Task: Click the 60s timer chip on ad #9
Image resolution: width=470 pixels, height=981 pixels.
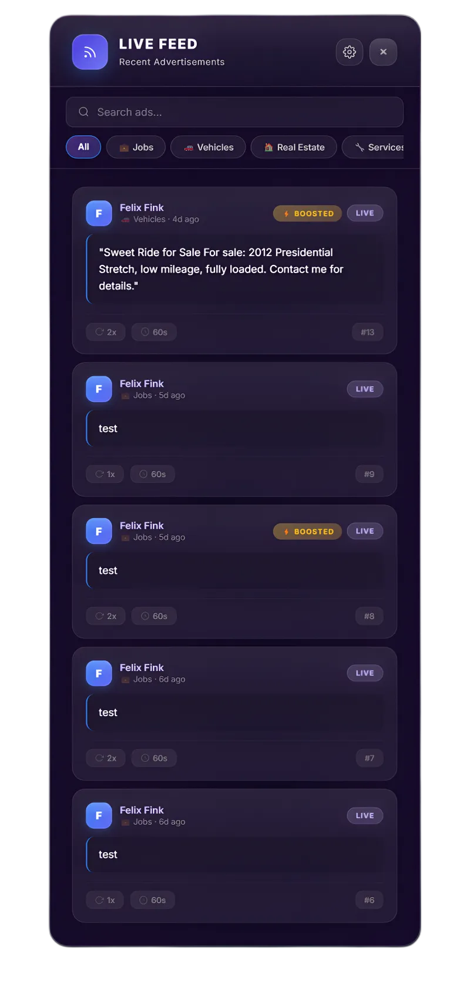Action: click(x=152, y=474)
